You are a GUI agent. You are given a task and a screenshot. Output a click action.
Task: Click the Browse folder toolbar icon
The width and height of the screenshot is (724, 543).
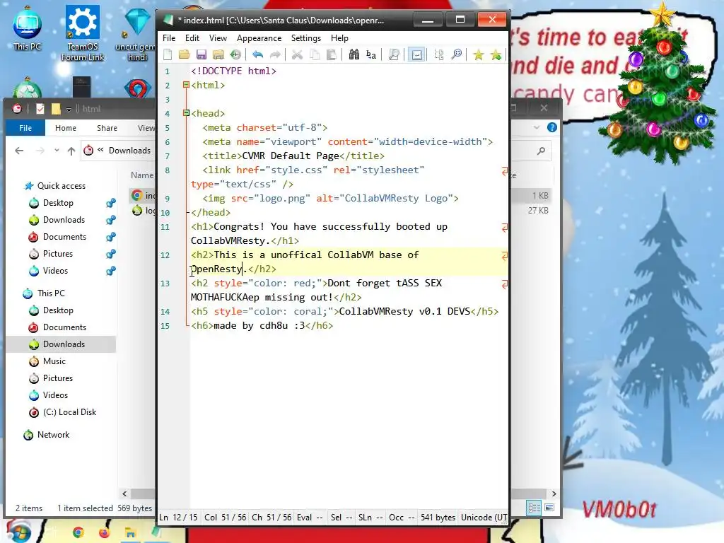(218, 55)
